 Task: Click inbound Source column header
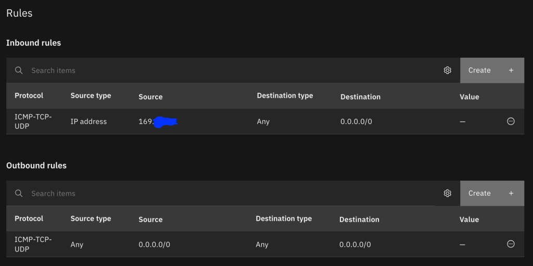[x=150, y=97]
